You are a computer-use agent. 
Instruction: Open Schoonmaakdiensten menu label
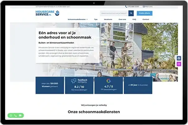click(77, 19)
